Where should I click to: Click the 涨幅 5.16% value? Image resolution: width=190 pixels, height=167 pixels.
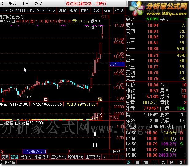pyautogui.click(x=152, y=97)
